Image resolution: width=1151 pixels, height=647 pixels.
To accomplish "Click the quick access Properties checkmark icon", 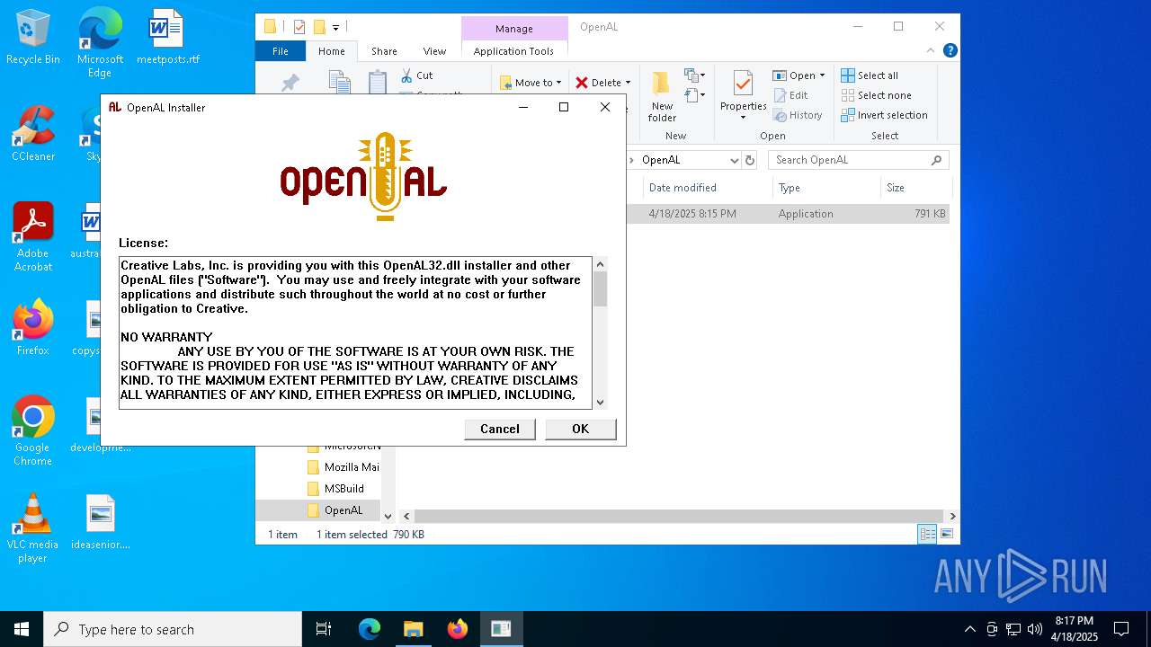I will tap(299, 27).
